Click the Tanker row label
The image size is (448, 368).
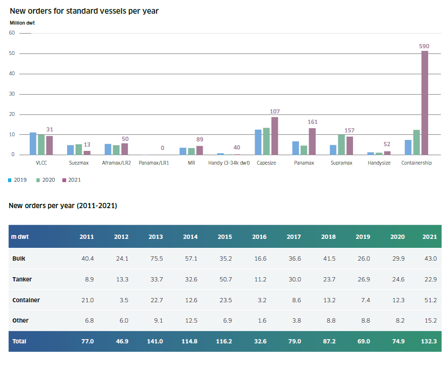coord(22,280)
